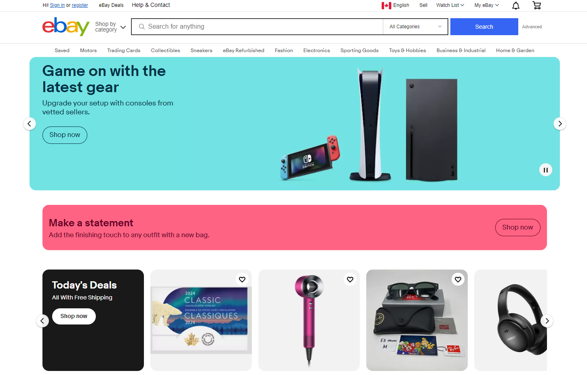Screen dimensions: 587x375
Task: Click the blue Search button
Action: [484, 27]
